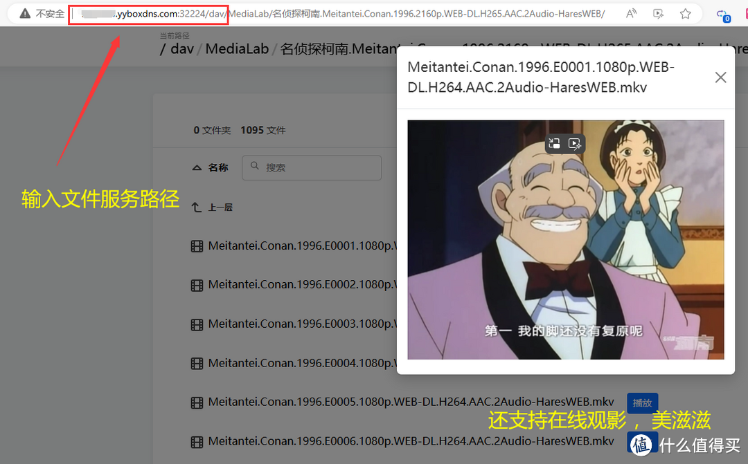The width and height of the screenshot is (748, 464).
Task: Open file Meitantei.Conan.1996.E0005 mkv
Action: coord(411,402)
